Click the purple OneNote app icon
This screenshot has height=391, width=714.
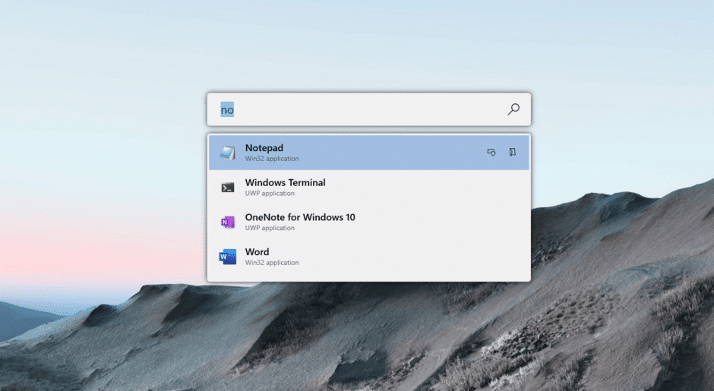tap(228, 222)
